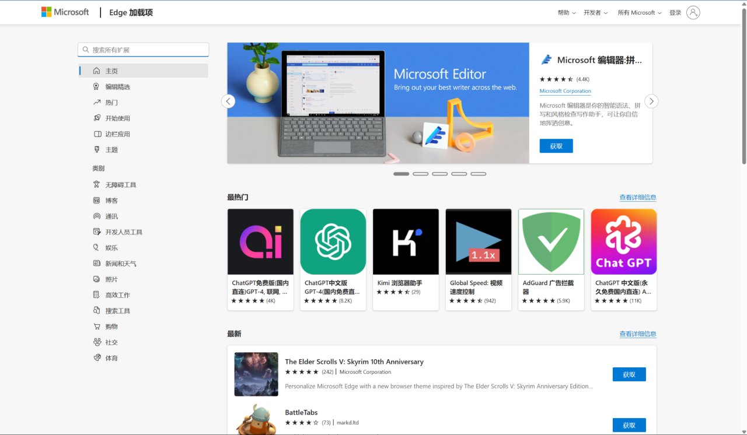
Task: Open the BattleTabs extension title
Action: coord(301,412)
